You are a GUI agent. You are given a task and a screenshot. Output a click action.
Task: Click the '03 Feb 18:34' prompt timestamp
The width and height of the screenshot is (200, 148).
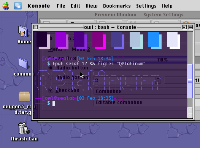pyautogui.click(x=95, y=59)
